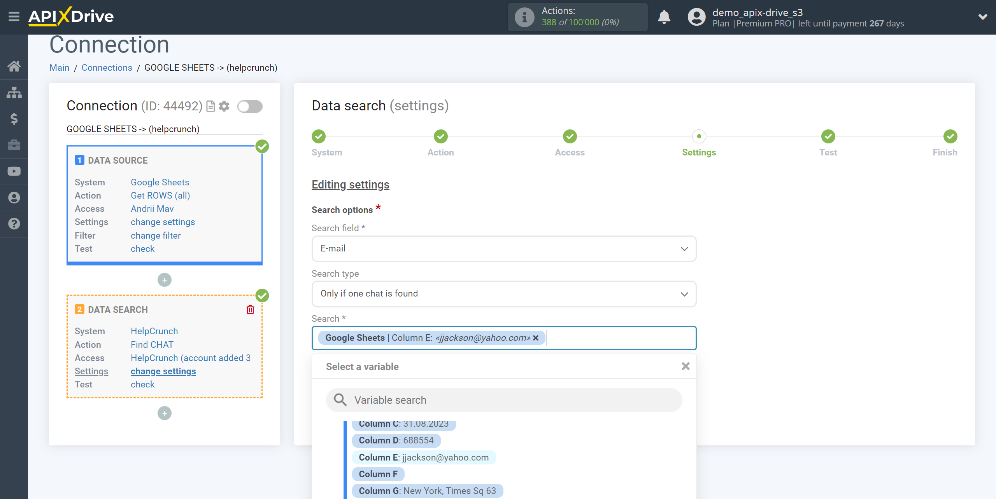Viewport: 996px width, 499px height.
Task: Open the billing dollar icon in sidebar
Action: click(x=14, y=119)
